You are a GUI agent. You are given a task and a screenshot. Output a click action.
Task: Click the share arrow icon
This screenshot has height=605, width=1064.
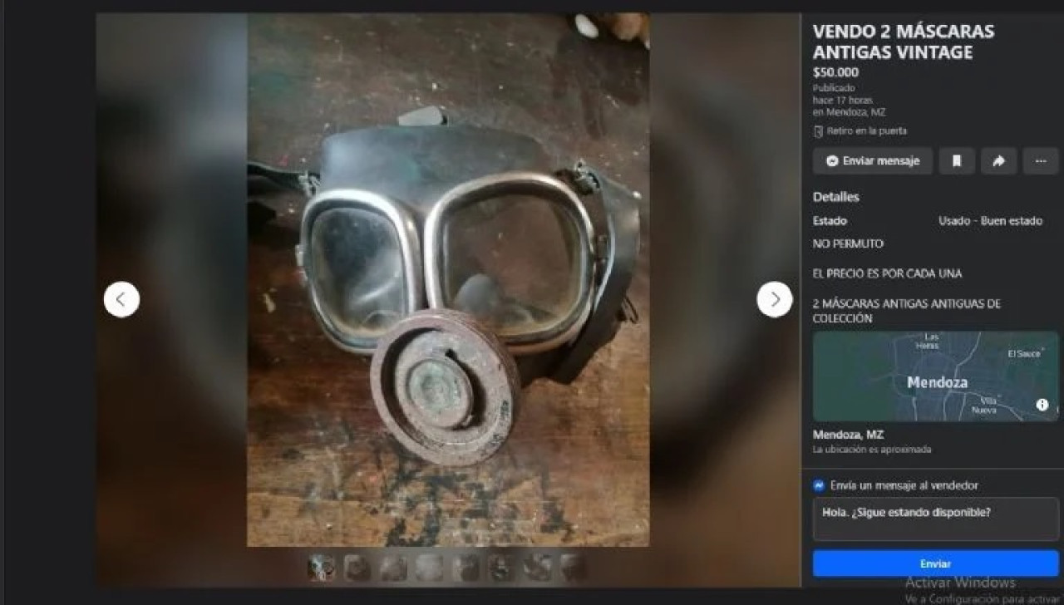(998, 161)
